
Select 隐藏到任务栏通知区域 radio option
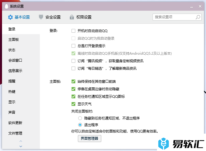[x=80, y=118]
